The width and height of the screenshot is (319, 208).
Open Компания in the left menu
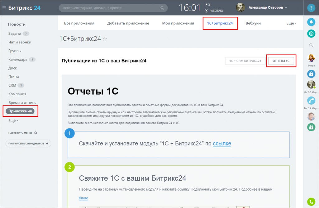17,94
